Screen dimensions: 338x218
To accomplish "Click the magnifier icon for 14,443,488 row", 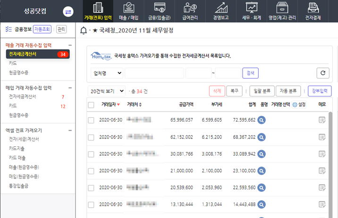I will (262, 204).
